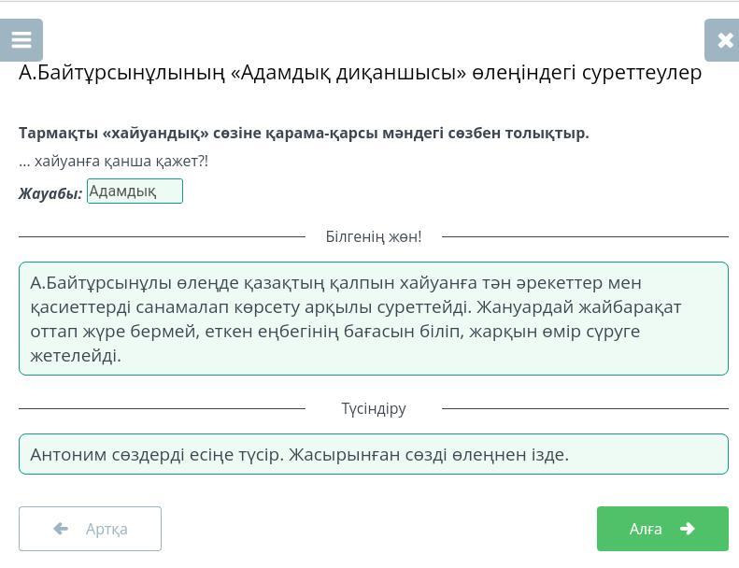
Task: Click the info box about А.Байтұрсынұлы өлеңде
Action: tap(374, 319)
